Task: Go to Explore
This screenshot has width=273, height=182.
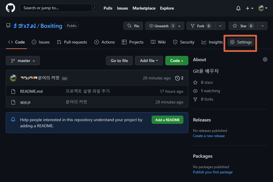Action: [167, 8]
